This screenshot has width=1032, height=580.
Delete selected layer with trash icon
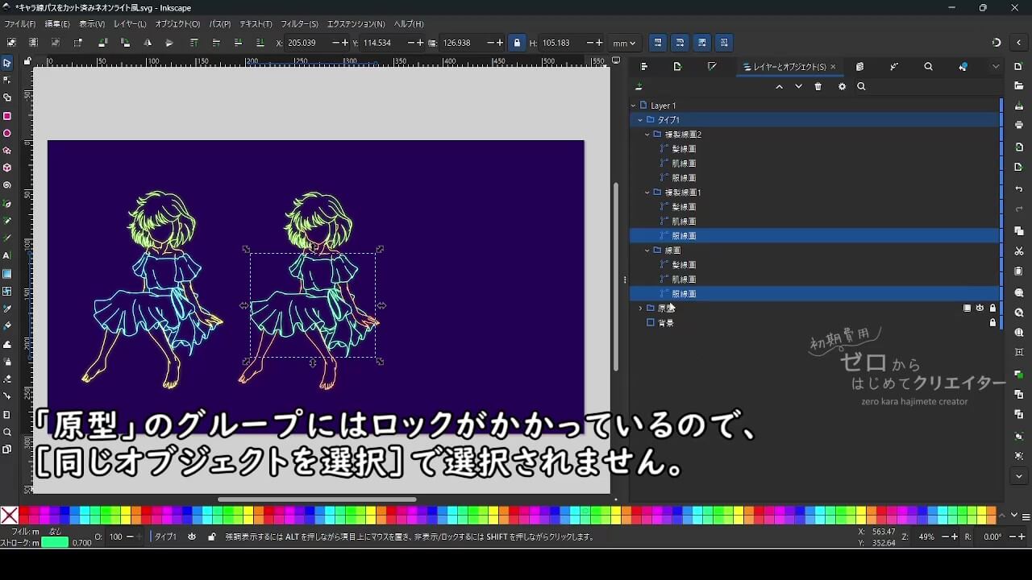click(x=818, y=86)
